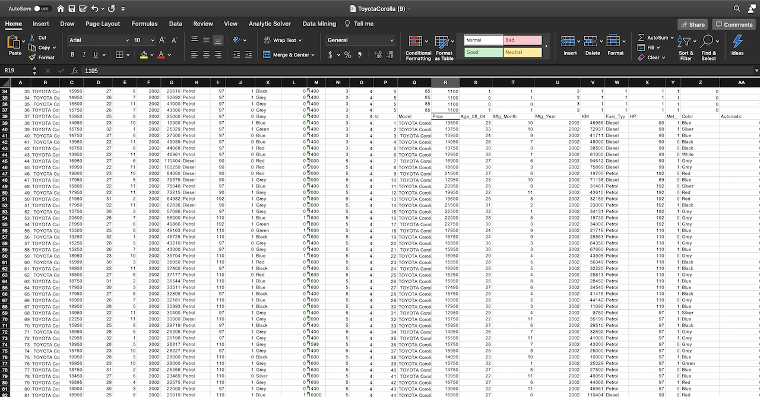Switch to the Formulas tab
The height and width of the screenshot is (397, 760).
coord(144,24)
